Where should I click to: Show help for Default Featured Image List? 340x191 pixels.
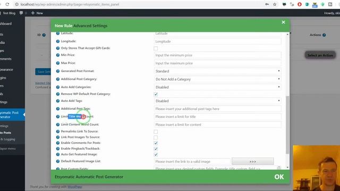coord(58,161)
